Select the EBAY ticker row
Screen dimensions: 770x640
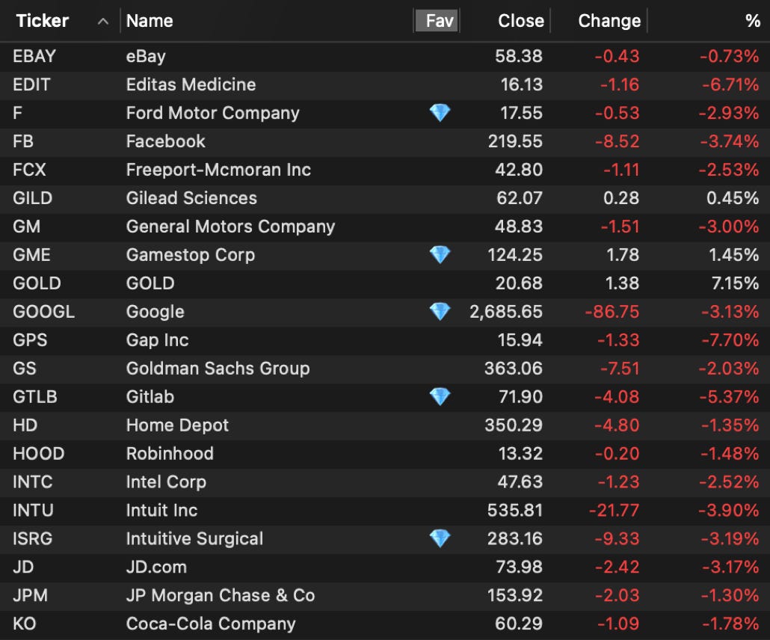[34, 56]
